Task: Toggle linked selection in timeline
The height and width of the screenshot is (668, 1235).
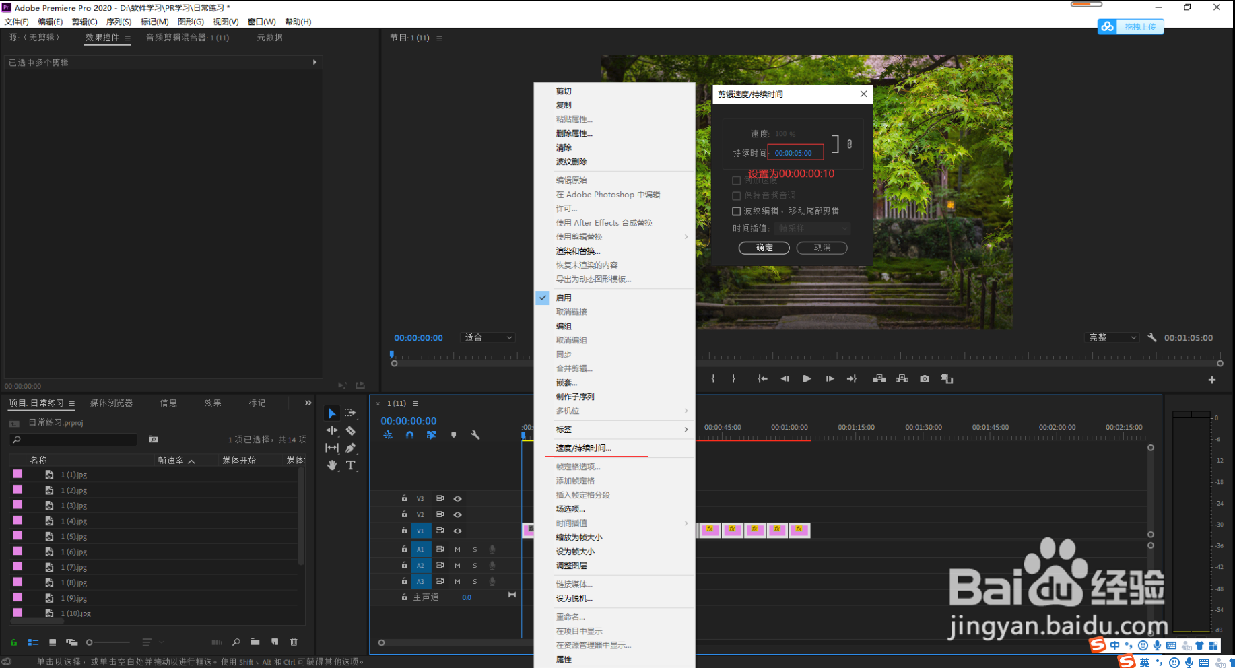Action: click(432, 435)
